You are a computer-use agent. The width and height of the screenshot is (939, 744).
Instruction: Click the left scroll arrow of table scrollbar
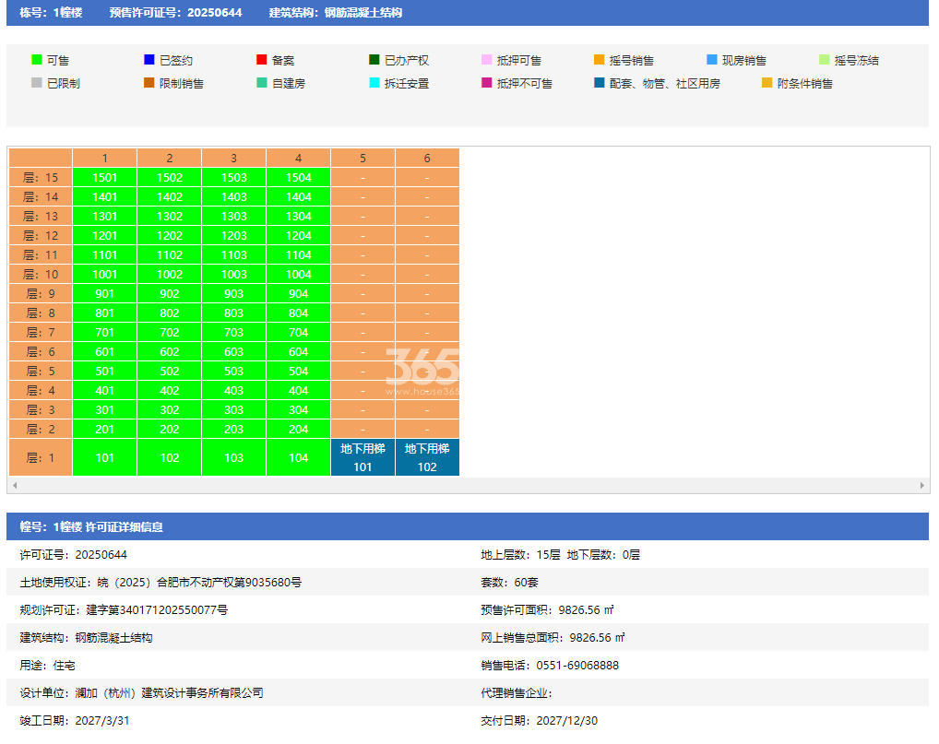click(15, 485)
